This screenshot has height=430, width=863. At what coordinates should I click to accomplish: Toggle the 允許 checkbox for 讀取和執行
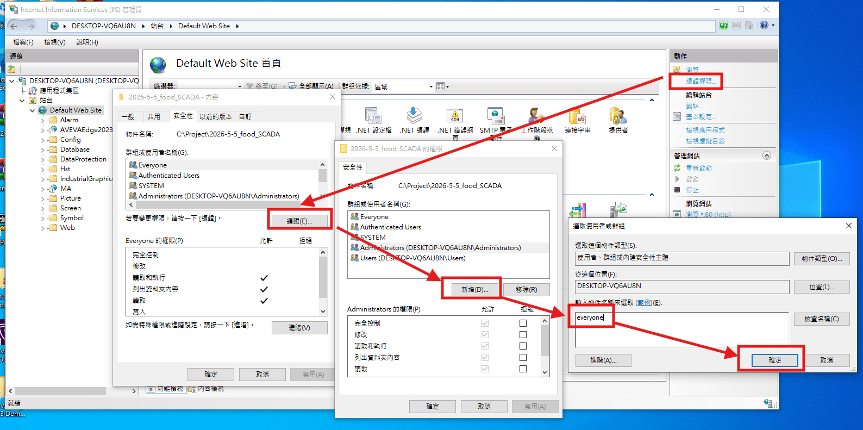[485, 346]
